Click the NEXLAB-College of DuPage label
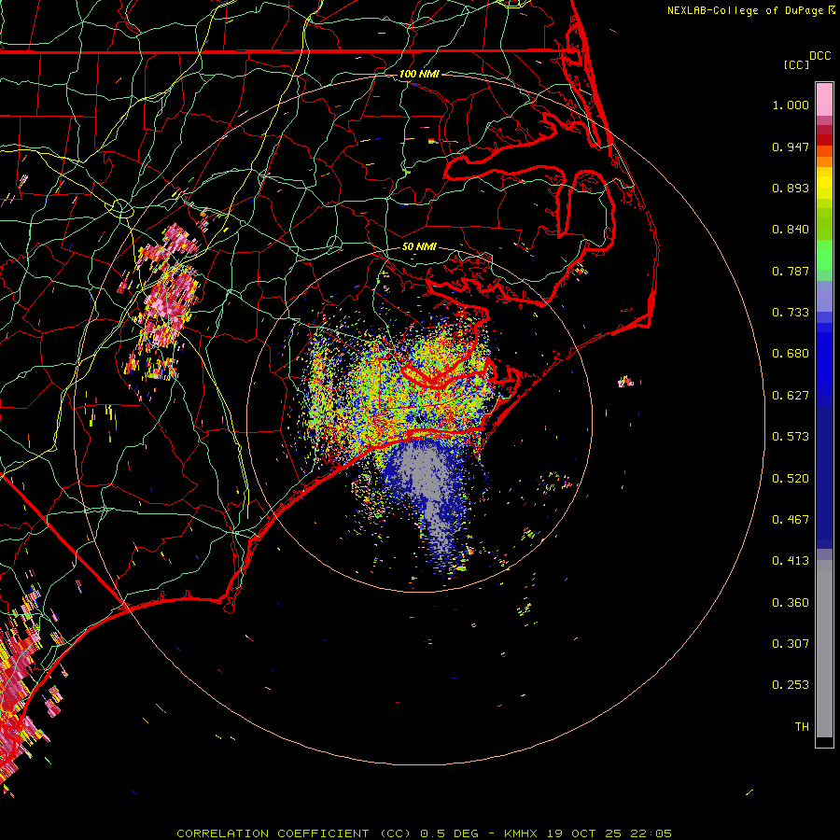Screen dimensions: 840x840 (751, 10)
